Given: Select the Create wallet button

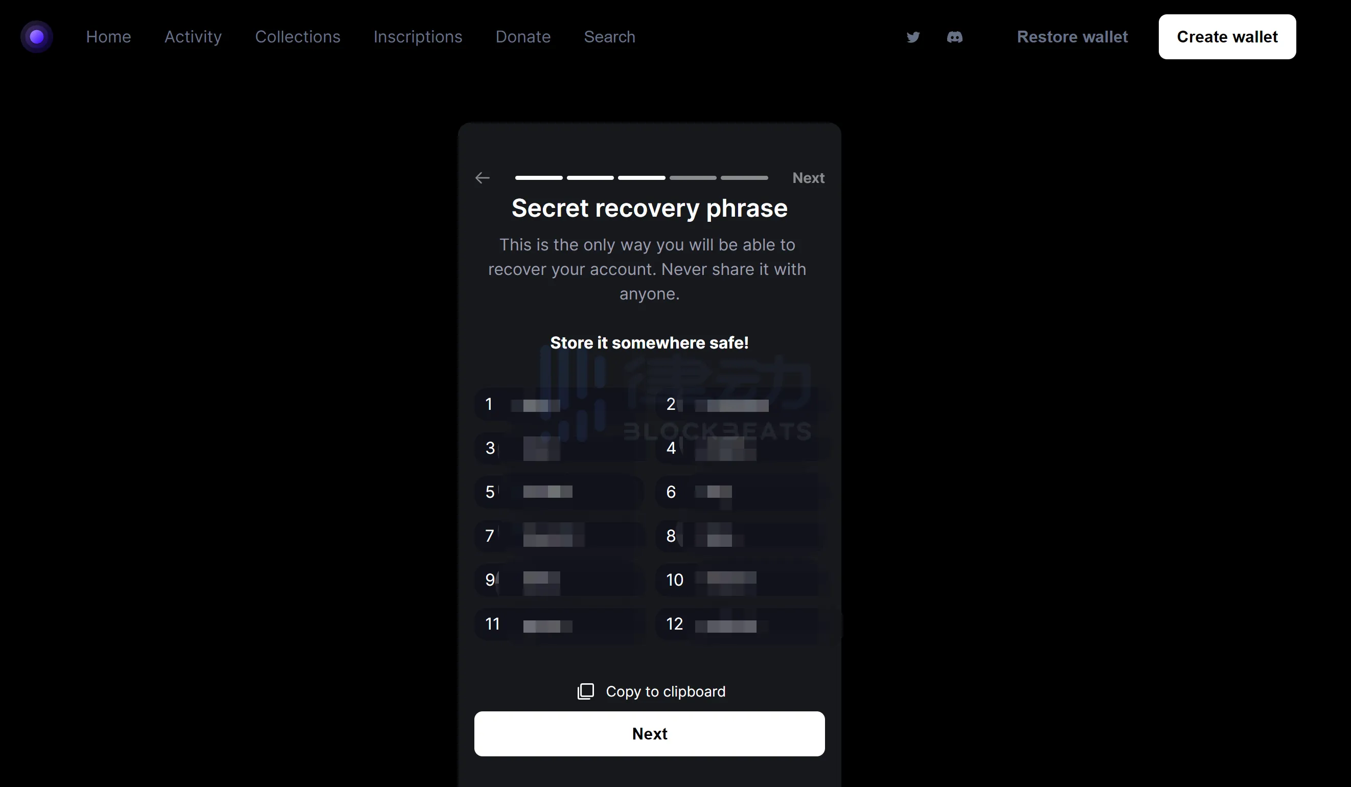Looking at the screenshot, I should pyautogui.click(x=1227, y=37).
